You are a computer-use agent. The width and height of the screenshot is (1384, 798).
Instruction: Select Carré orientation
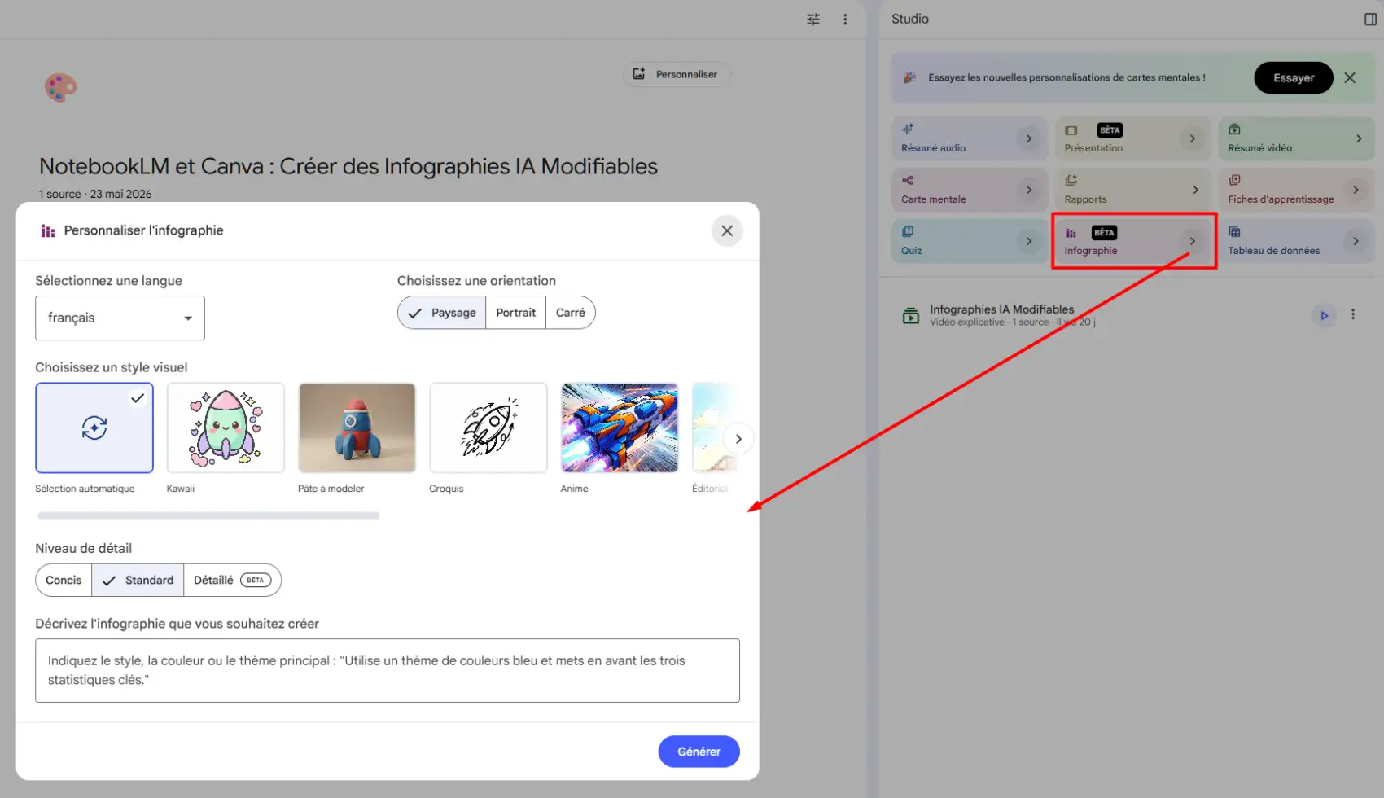coord(571,313)
